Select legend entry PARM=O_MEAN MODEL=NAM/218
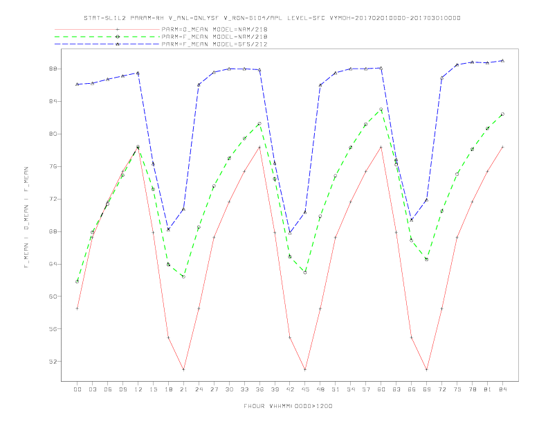 coord(214,29)
